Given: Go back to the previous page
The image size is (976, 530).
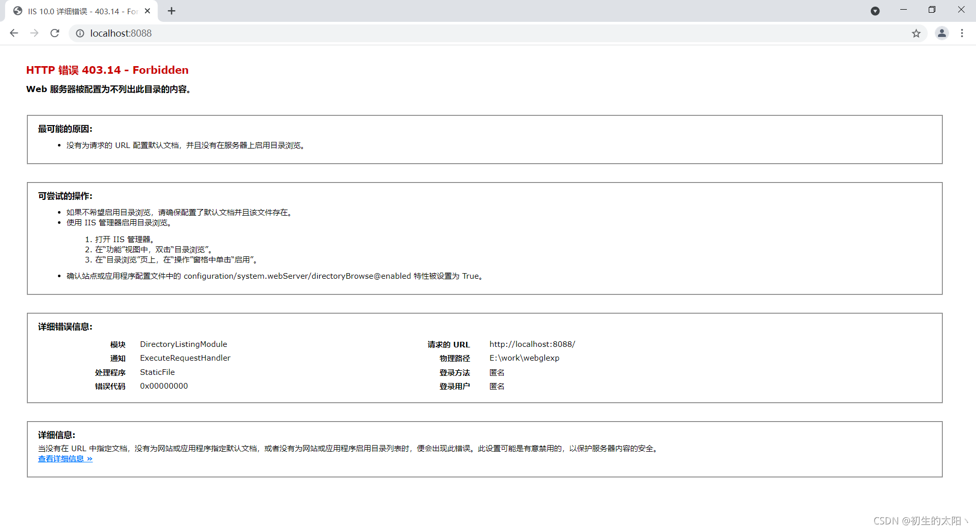Looking at the screenshot, I should tap(14, 33).
